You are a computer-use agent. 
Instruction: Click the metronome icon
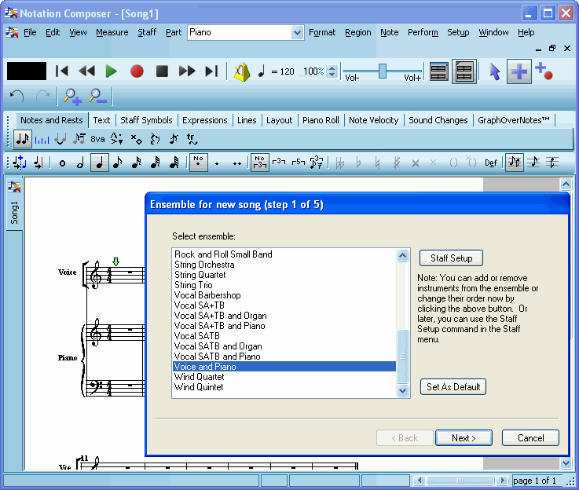(242, 71)
